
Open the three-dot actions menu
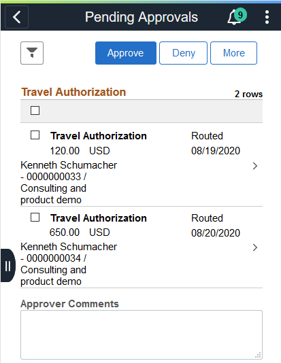tap(267, 17)
